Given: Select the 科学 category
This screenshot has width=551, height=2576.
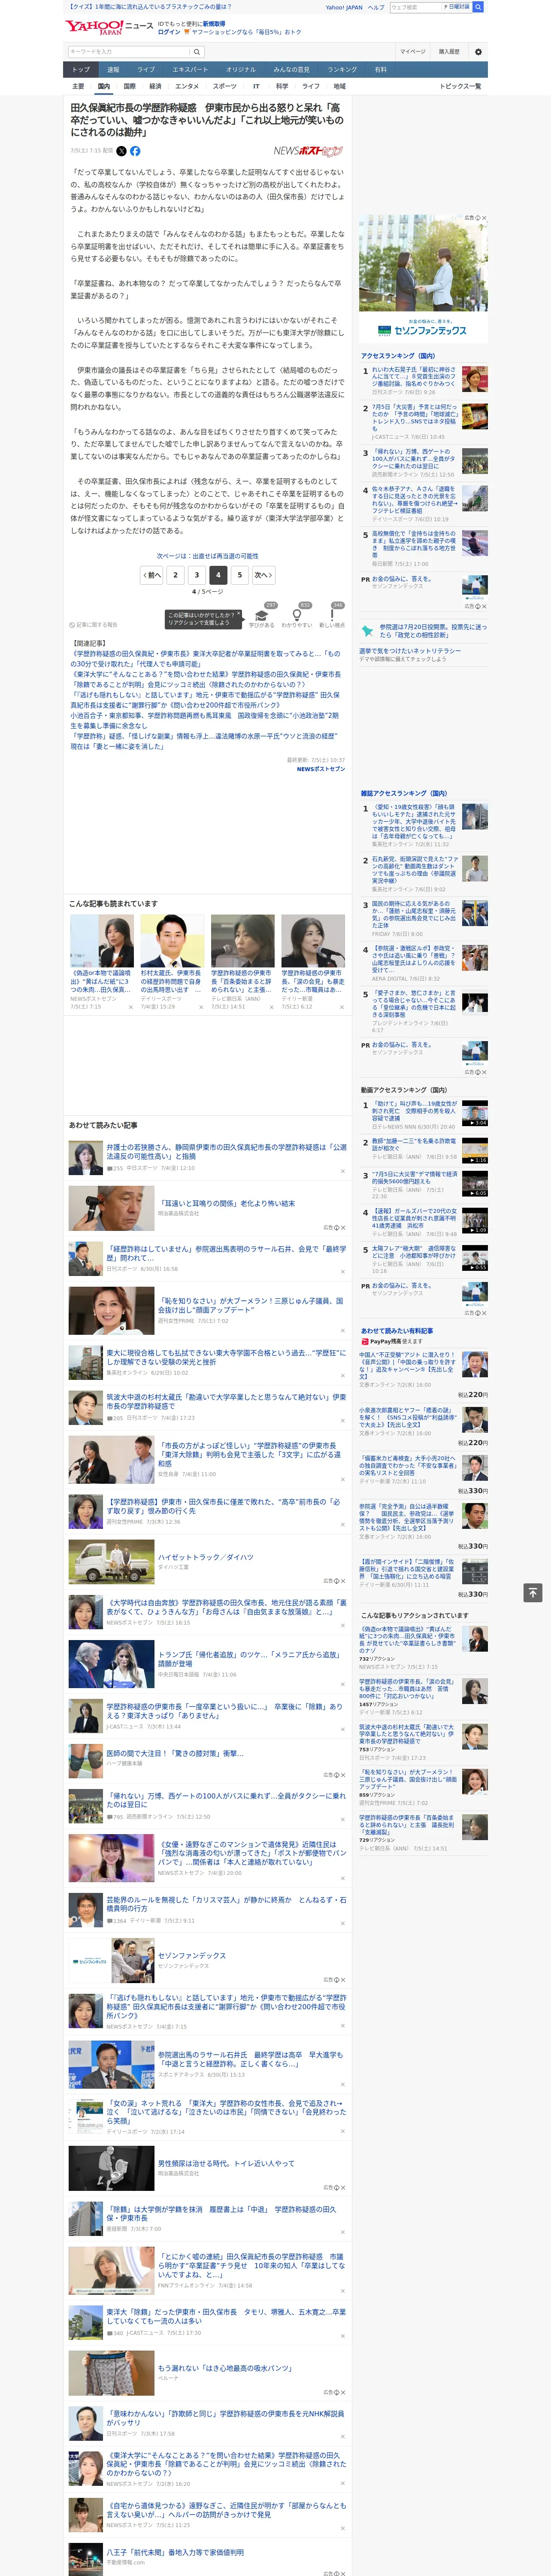Looking at the screenshot, I should (x=282, y=87).
